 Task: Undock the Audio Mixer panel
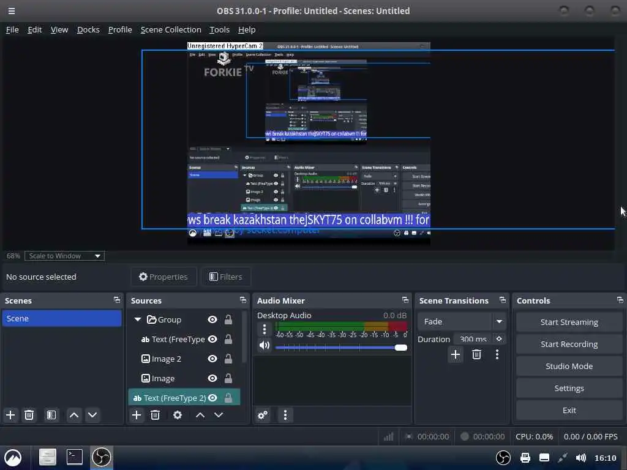(405, 300)
